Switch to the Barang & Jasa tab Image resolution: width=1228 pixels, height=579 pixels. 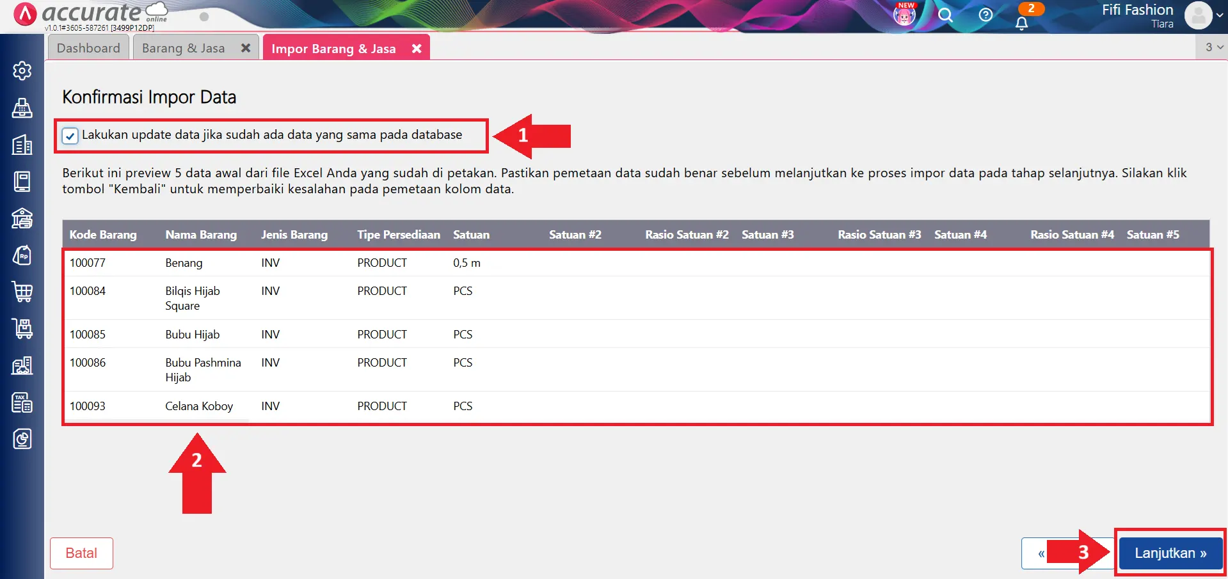click(x=184, y=49)
